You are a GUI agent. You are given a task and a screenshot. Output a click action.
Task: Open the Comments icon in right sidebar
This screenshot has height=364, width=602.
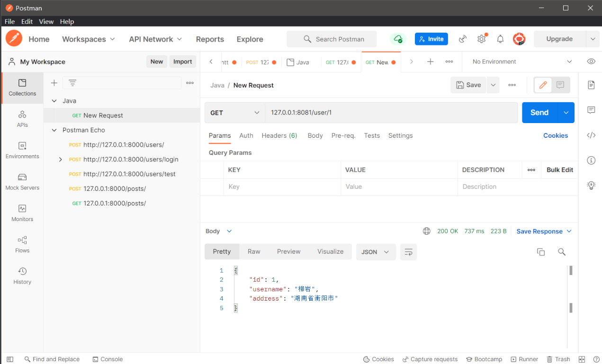(591, 110)
